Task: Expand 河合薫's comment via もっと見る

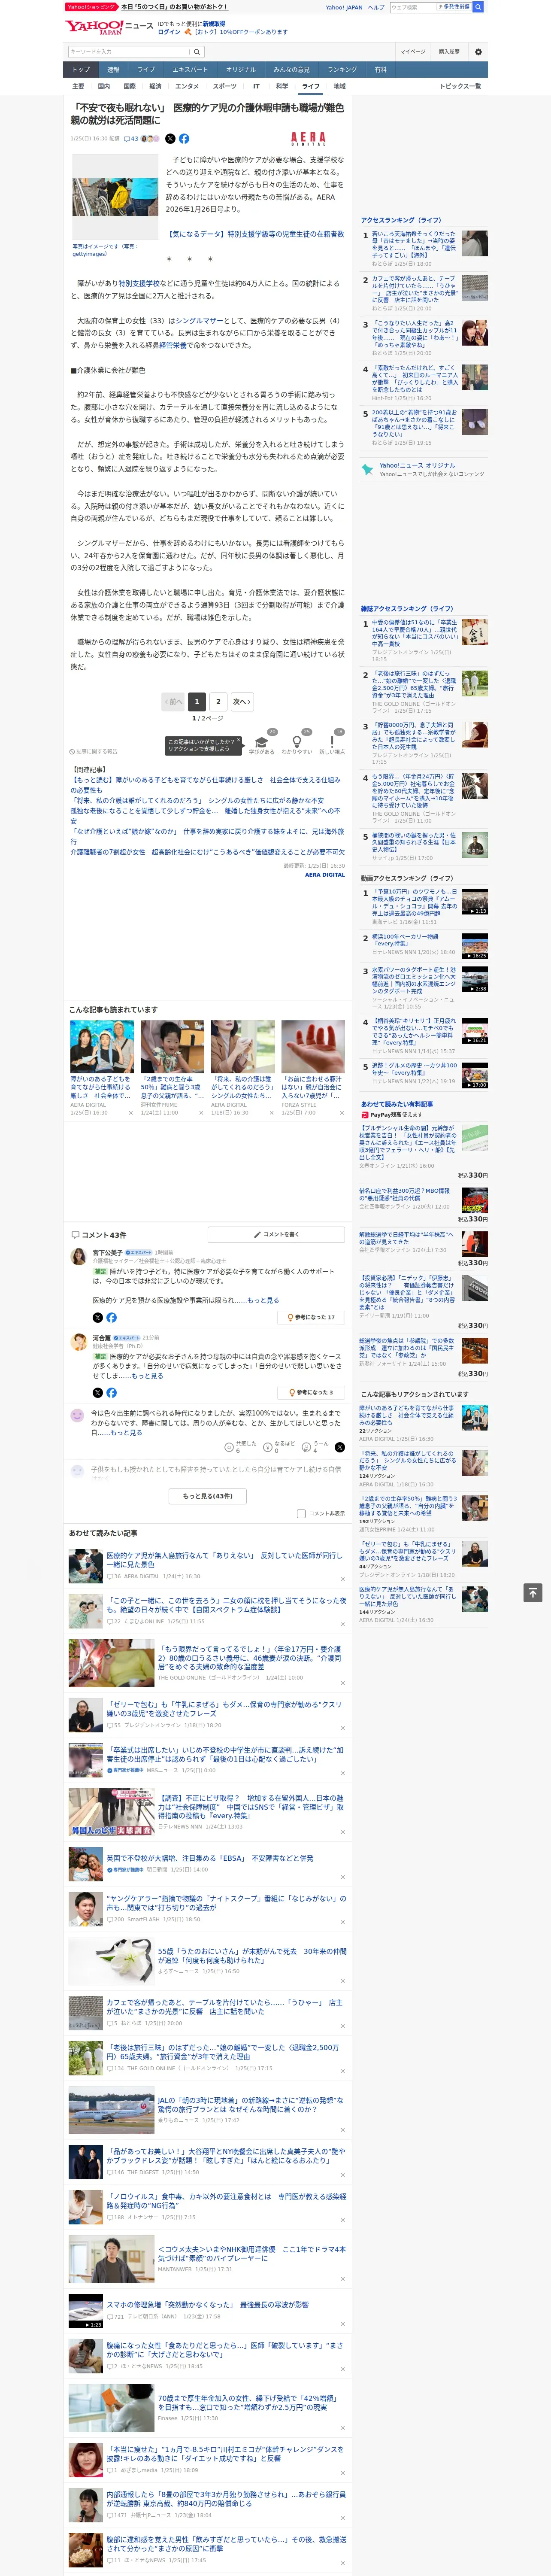Action: (147, 1376)
